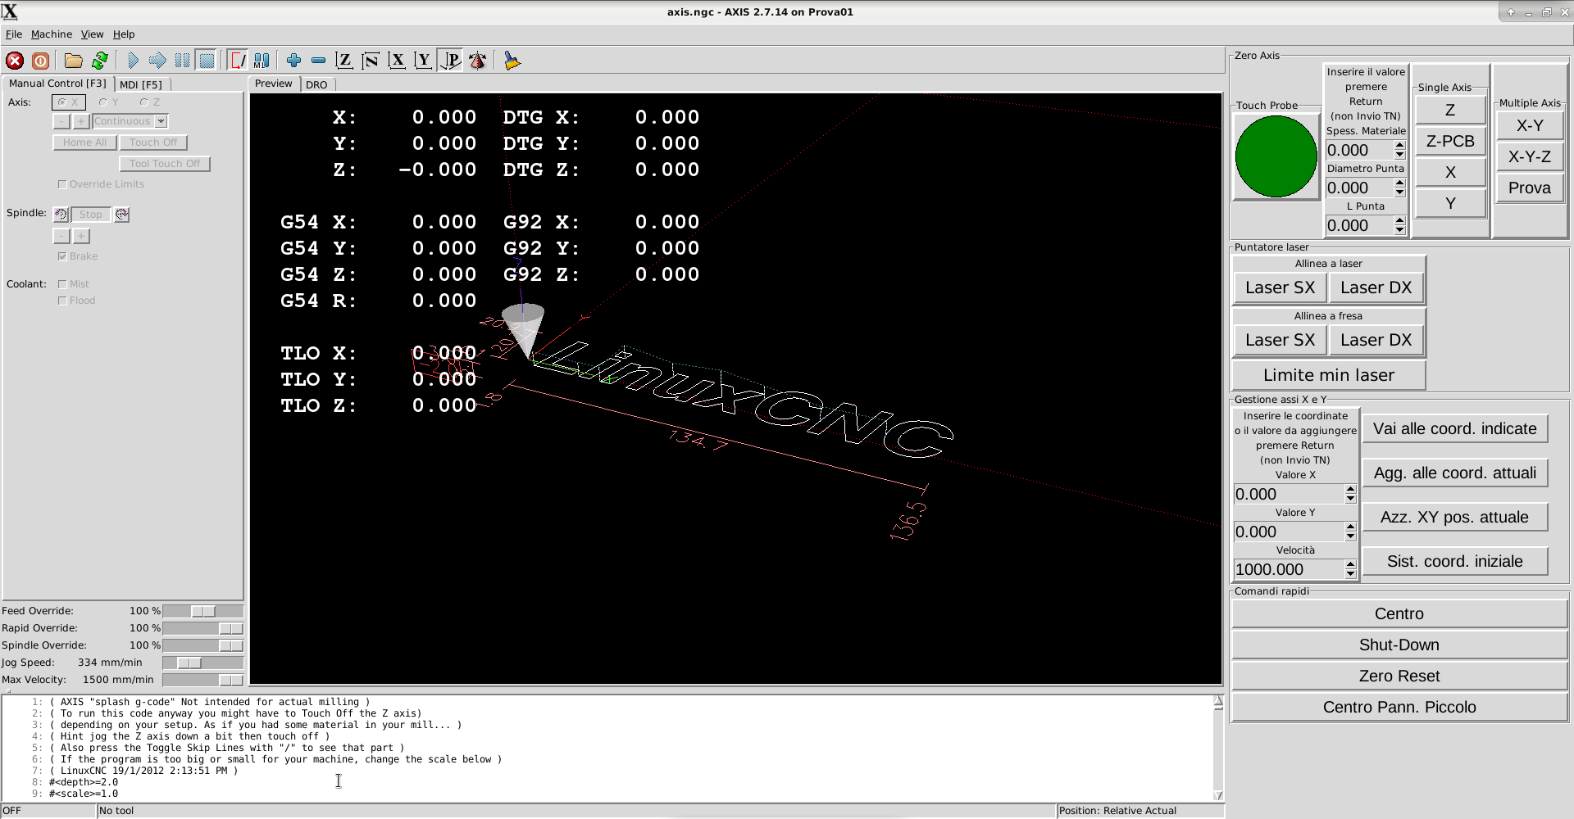
Task: Clear live plot with broom icon
Action: tap(512, 61)
